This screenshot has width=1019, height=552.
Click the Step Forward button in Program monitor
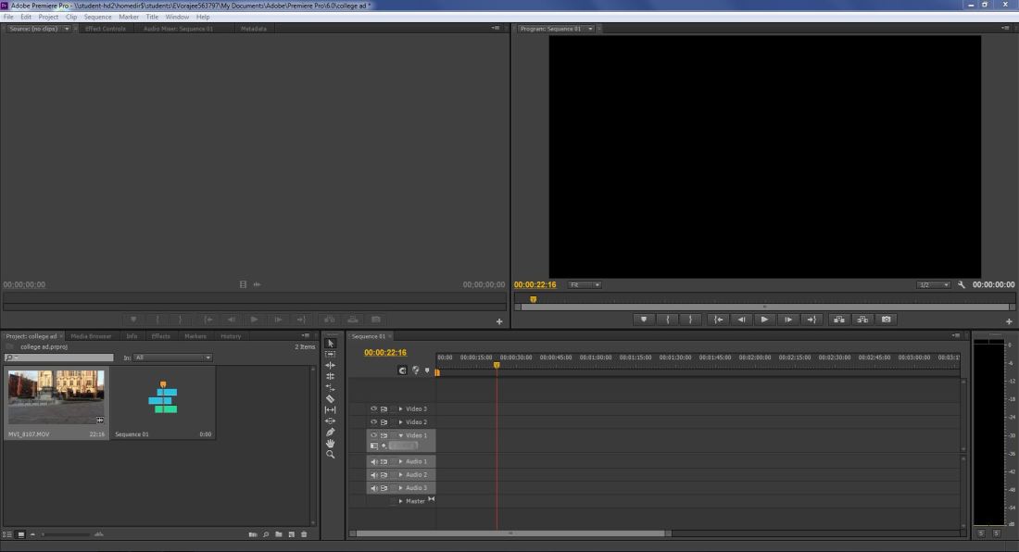tap(788, 320)
